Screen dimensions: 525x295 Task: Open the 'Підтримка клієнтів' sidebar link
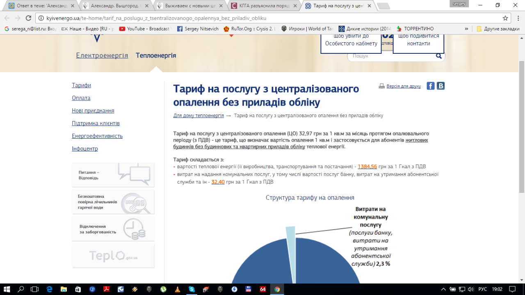point(96,123)
